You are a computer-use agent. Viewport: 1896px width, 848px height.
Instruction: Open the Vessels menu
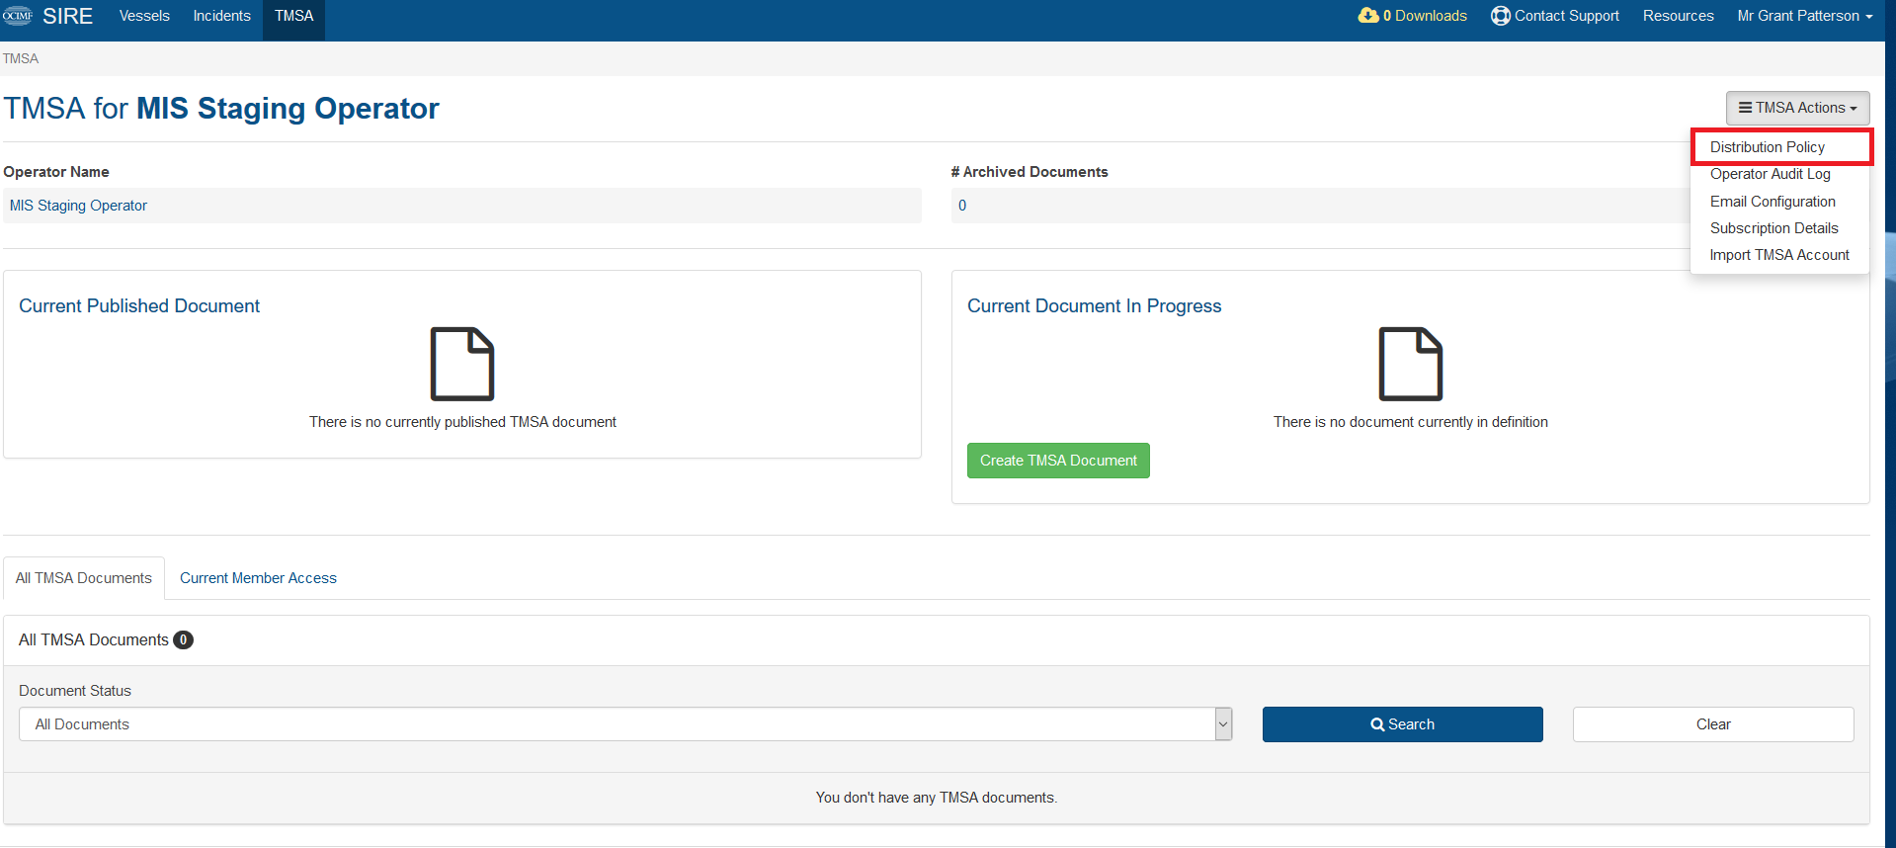(x=144, y=16)
